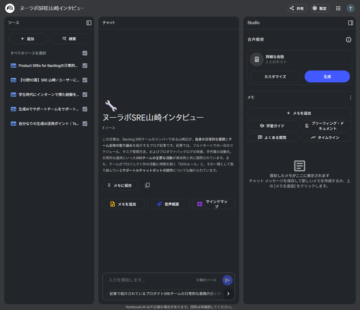This screenshot has width=360, height=310.
Task: Click the NotebookLM logo
Action: pyautogui.click(x=10, y=8)
